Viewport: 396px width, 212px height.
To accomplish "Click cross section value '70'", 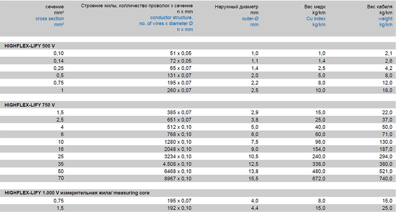I will 61,178.
